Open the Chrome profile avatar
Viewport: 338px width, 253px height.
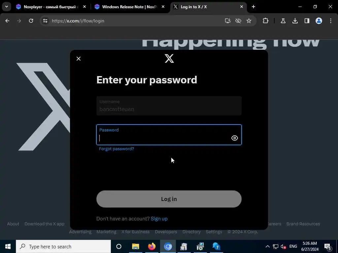pos(319,21)
